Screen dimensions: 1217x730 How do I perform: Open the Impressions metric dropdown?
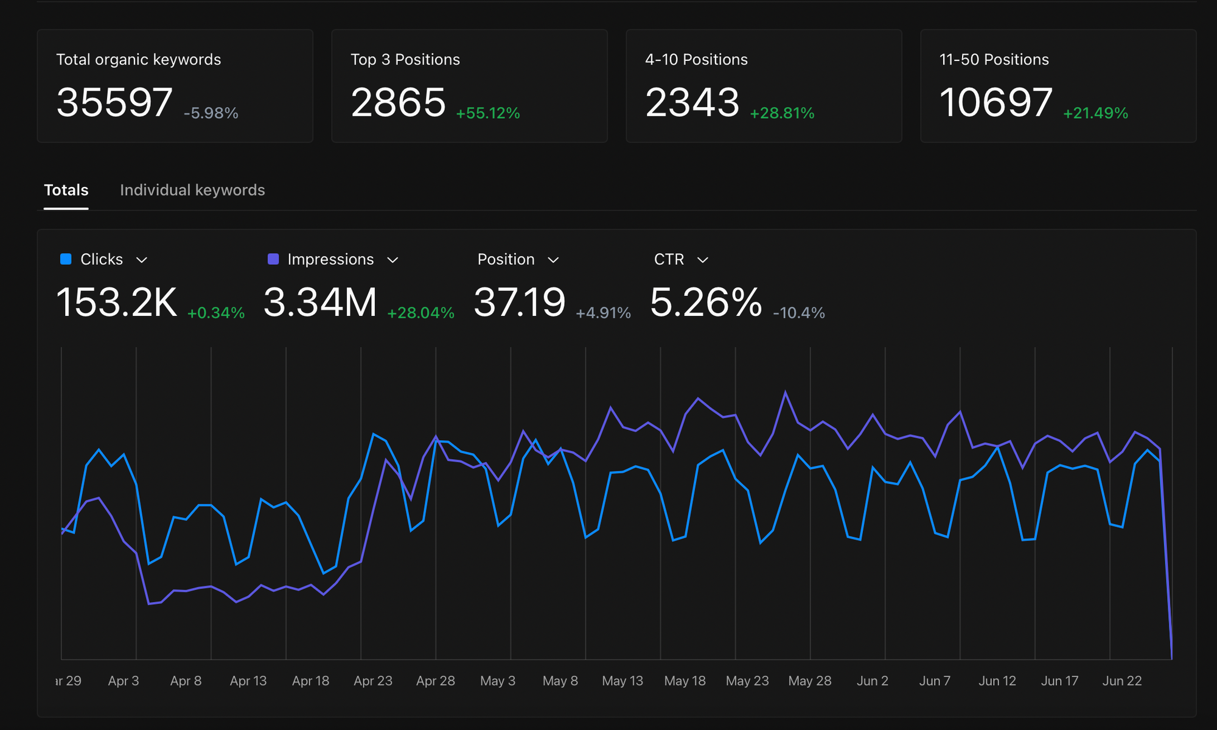(x=393, y=259)
